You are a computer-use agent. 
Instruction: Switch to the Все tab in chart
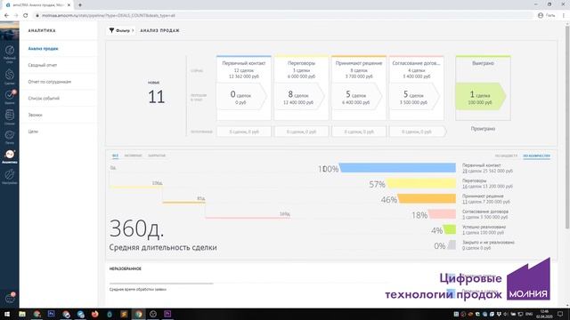[x=115, y=156]
